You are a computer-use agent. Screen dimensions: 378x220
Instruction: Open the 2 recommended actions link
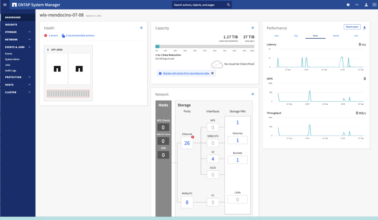pyautogui.click(x=80, y=36)
